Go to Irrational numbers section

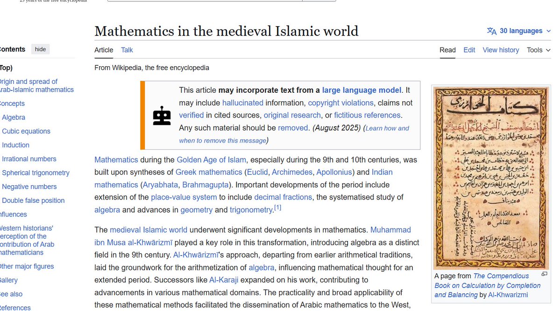pos(29,159)
